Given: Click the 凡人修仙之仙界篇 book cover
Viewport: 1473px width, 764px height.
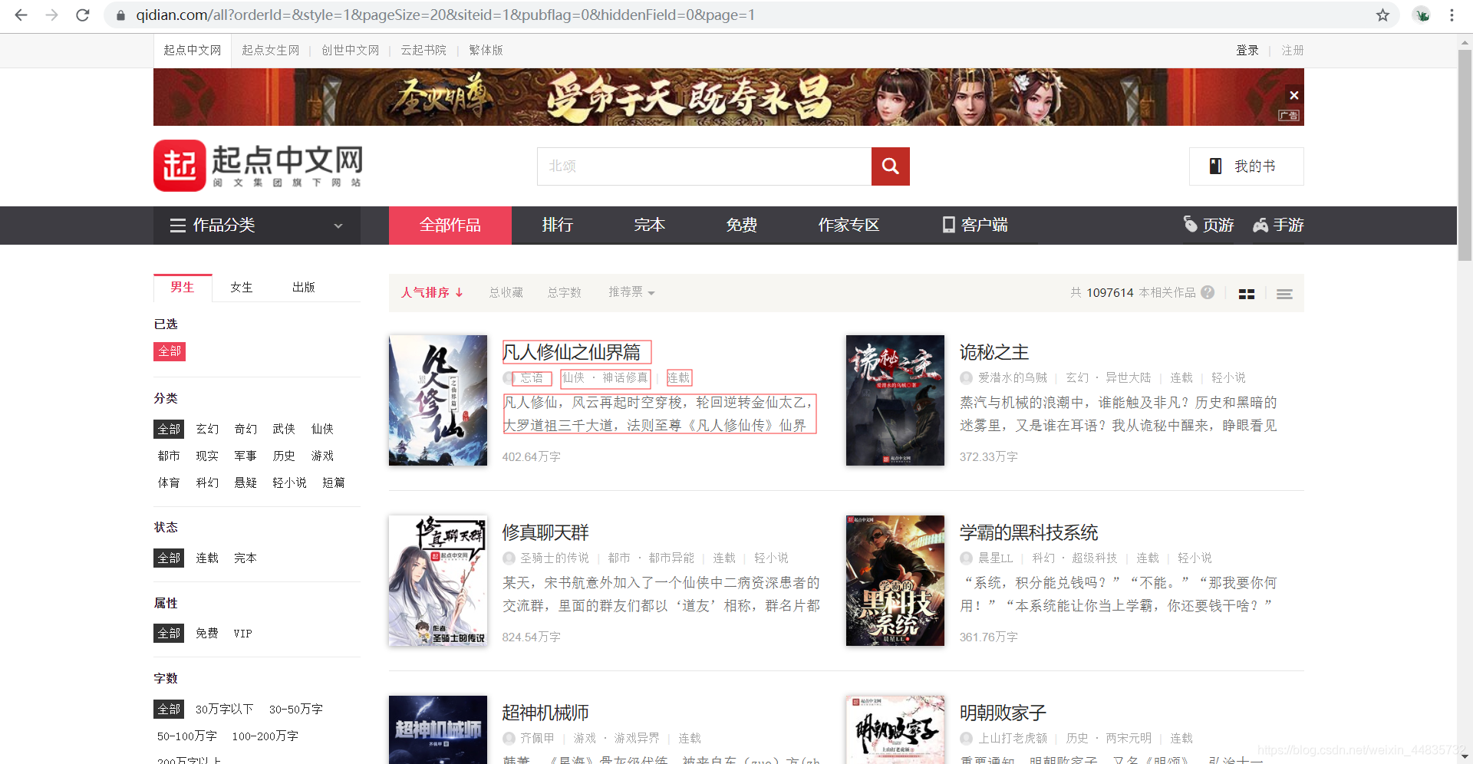Looking at the screenshot, I should 438,400.
